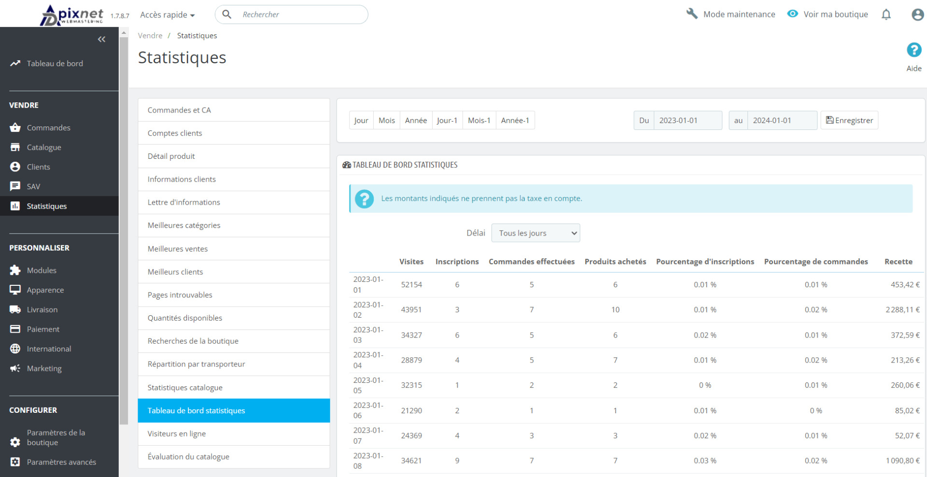Click the Du start date field

688,120
